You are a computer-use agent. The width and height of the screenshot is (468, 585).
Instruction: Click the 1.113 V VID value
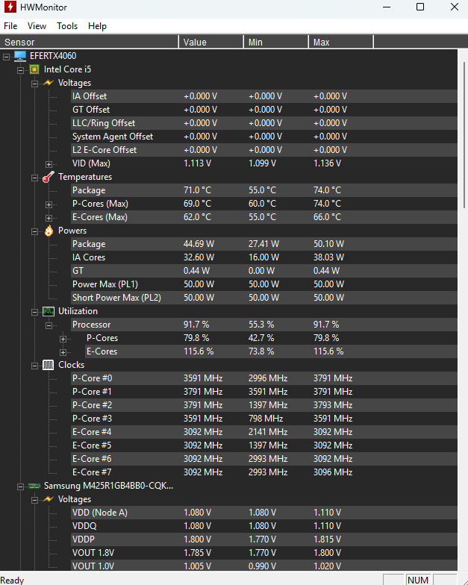(x=197, y=163)
